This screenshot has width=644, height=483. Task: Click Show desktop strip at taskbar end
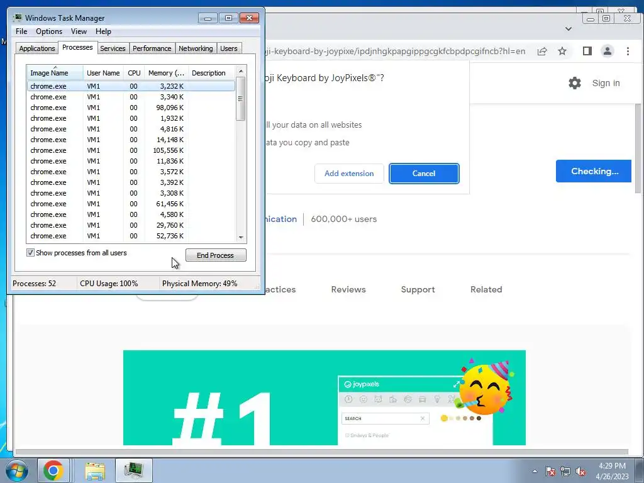pyautogui.click(x=641, y=470)
